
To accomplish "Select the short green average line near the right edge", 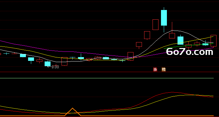I will click(x=188, y=46).
